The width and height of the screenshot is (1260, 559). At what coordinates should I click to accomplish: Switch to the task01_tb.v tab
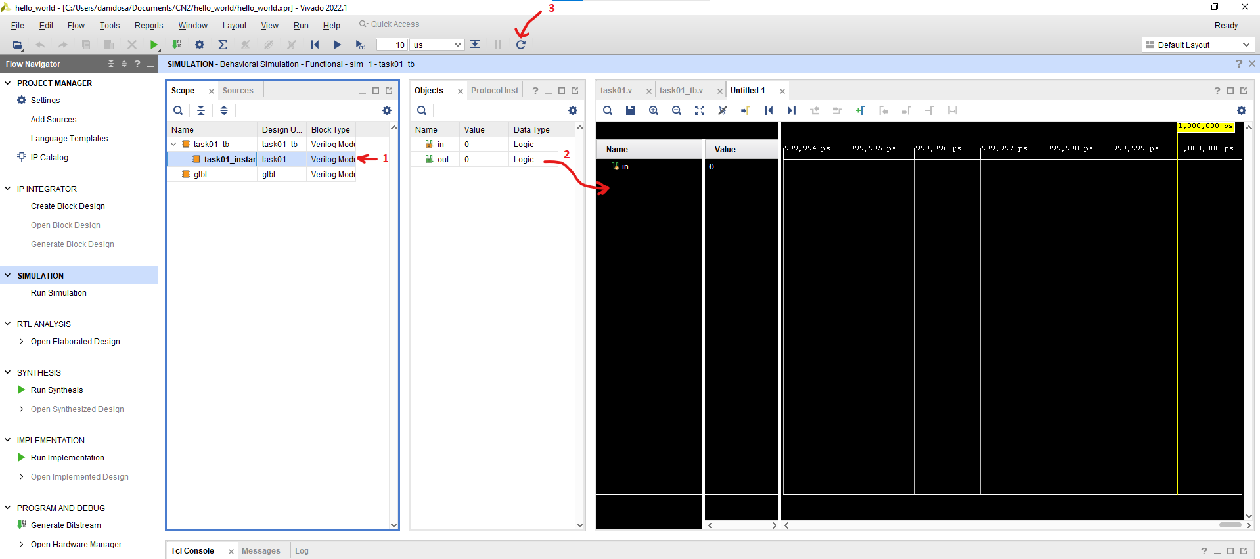[681, 91]
